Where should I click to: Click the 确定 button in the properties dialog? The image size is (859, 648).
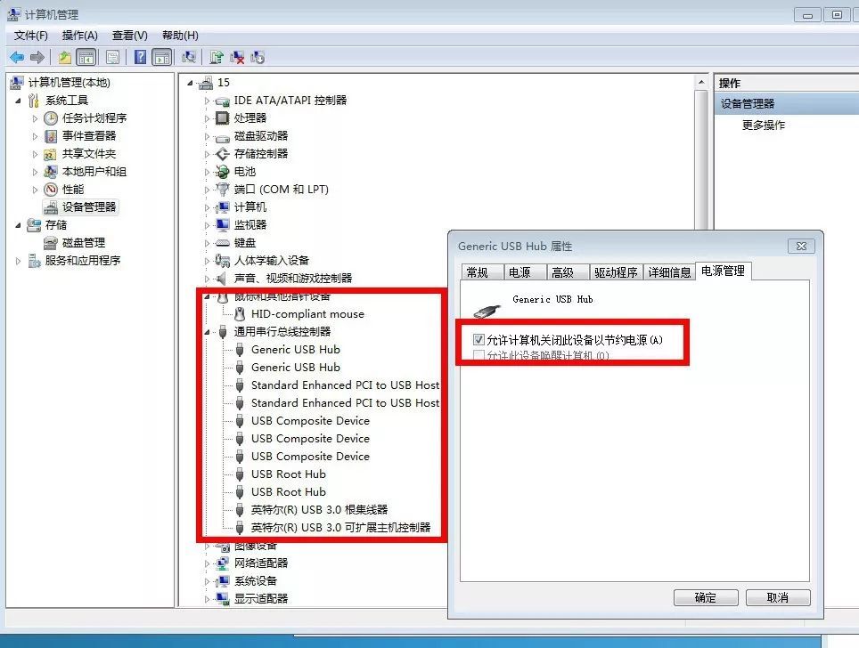tap(706, 597)
